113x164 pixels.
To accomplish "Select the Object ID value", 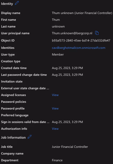I will coord(81,40).
